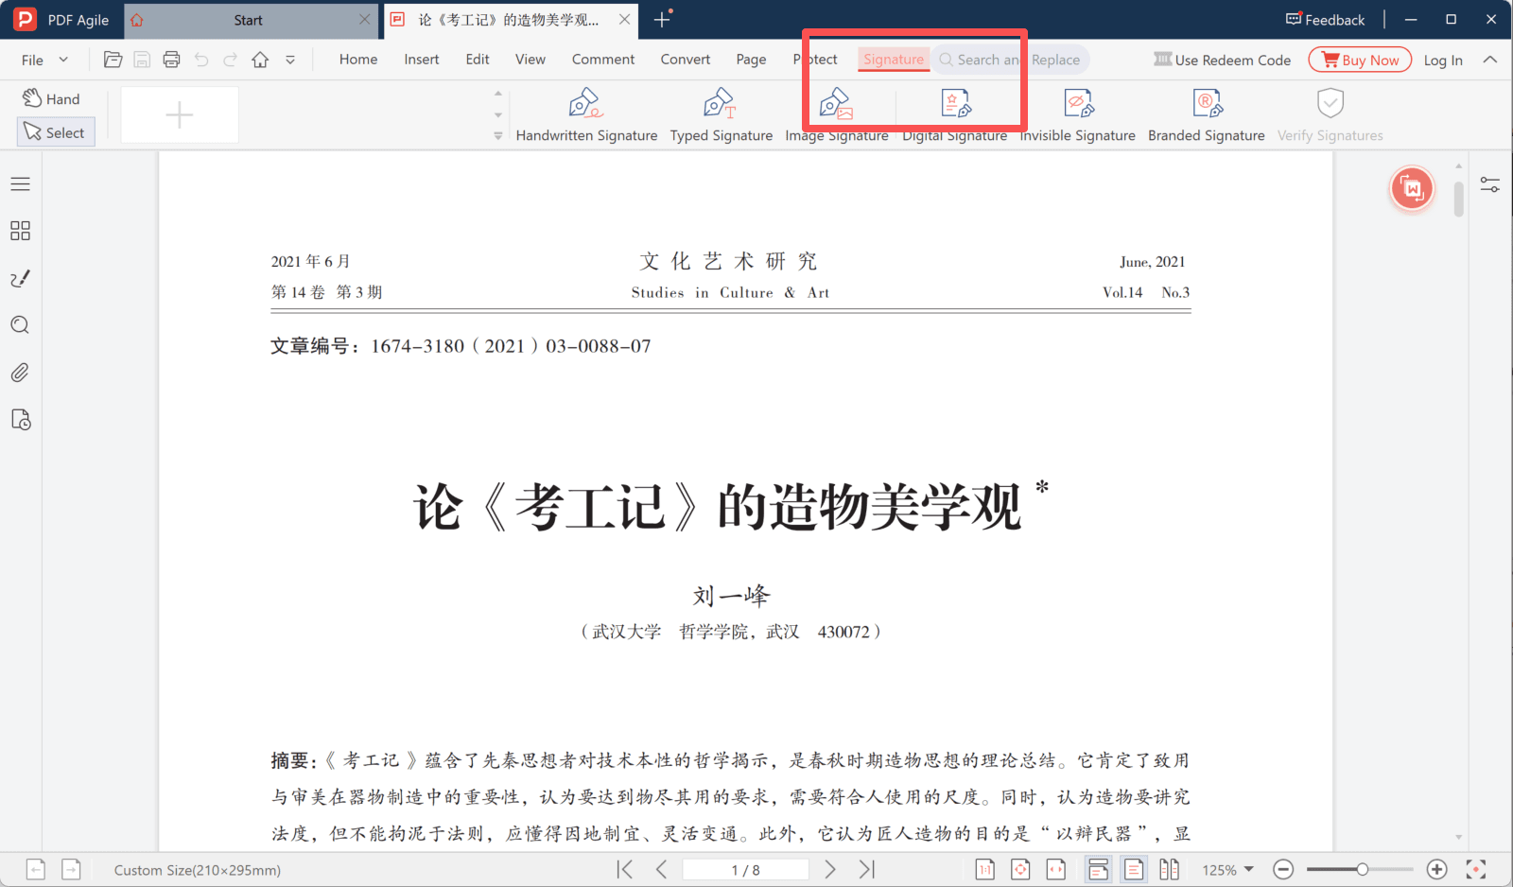Image resolution: width=1513 pixels, height=887 pixels.
Task: Switch to the Comment tab
Action: coord(603,60)
